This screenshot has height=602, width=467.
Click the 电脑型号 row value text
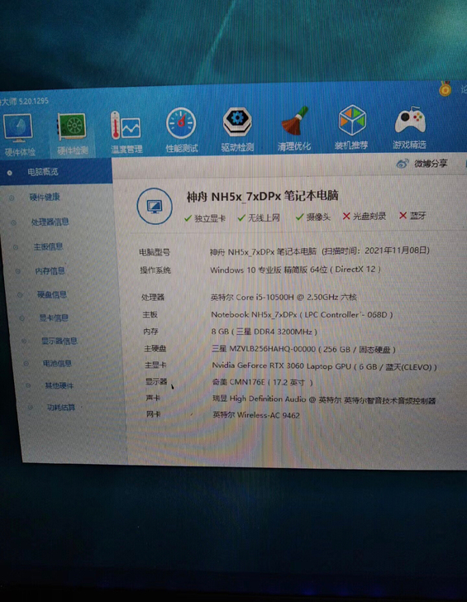pyautogui.click(x=320, y=251)
